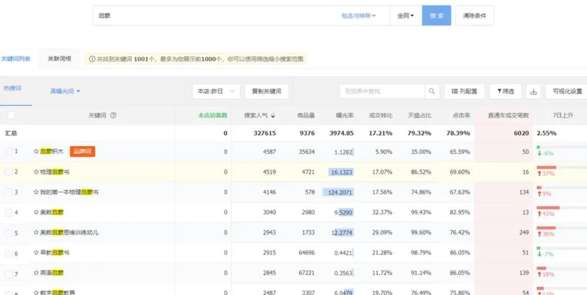Star the keyword 物理启蒙书
This screenshot has height=295, width=587.
[x=36, y=172]
